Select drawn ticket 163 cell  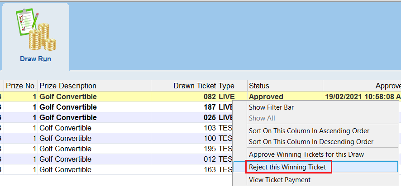[184, 169]
